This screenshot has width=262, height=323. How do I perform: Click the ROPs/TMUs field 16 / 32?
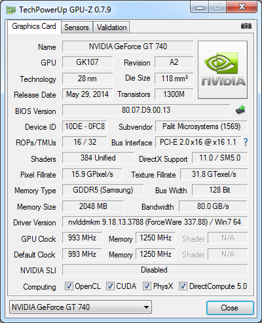84,142
